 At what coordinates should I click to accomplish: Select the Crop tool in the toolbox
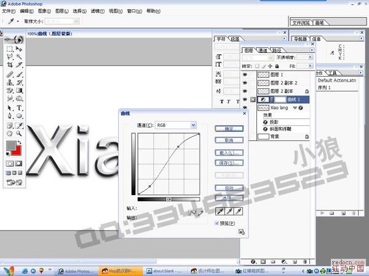[x=10, y=64]
